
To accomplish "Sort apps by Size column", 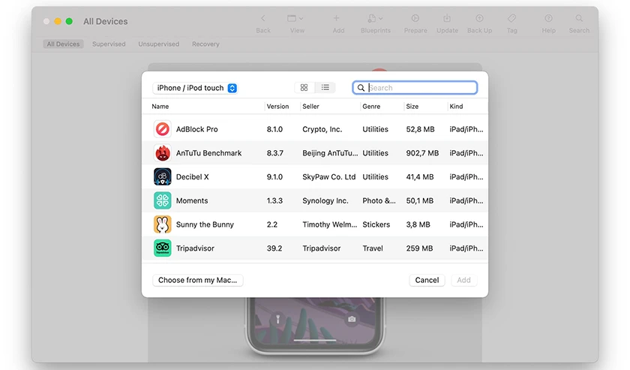I will pyautogui.click(x=412, y=106).
